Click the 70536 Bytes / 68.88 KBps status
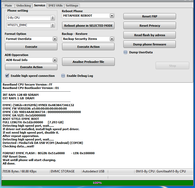The height and width of the screenshot is (188, 195). tap(20, 171)
